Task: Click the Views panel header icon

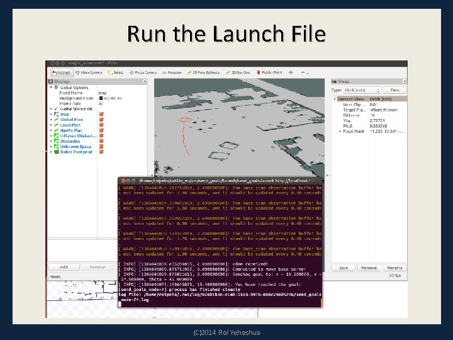Action: [334, 81]
